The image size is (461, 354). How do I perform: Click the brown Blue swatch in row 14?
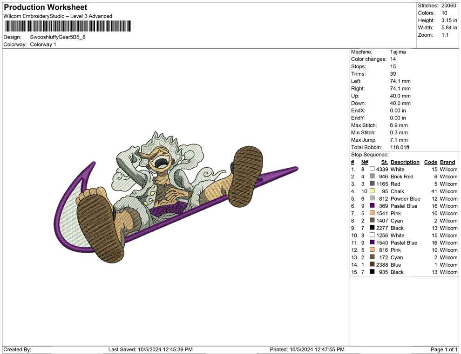pyautogui.click(x=372, y=264)
